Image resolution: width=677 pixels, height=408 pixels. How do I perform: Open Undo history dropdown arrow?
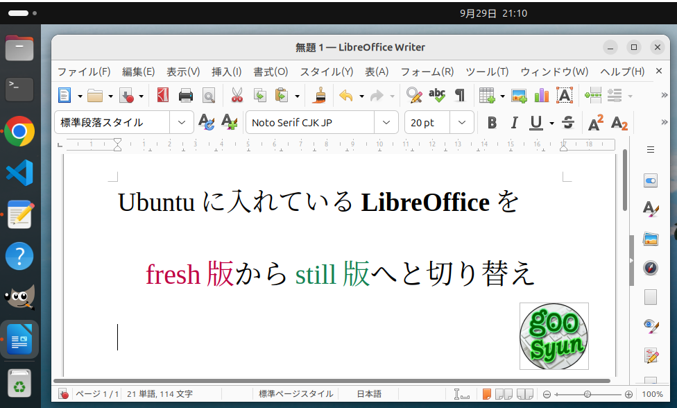[x=361, y=96]
